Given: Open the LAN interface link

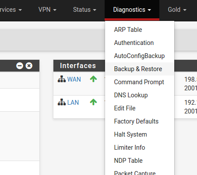Looking at the screenshot, I should [73, 103].
